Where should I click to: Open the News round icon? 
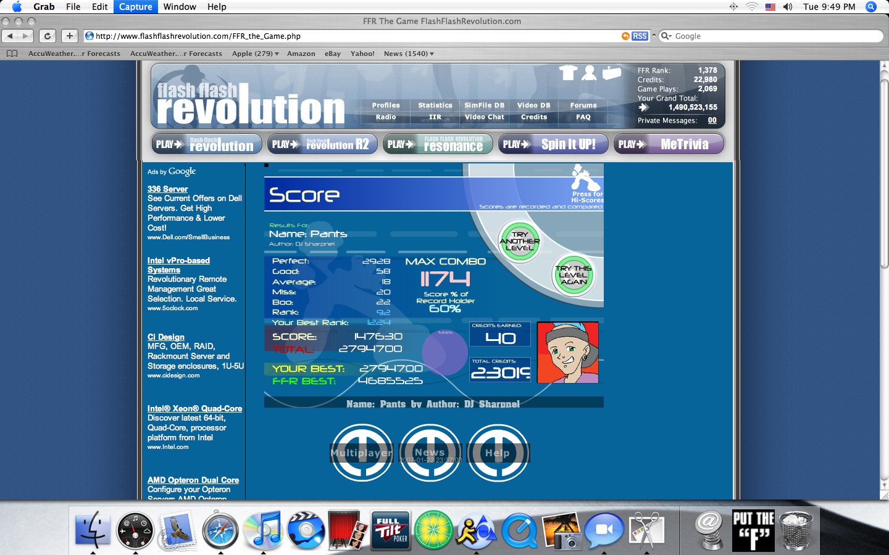click(x=430, y=453)
